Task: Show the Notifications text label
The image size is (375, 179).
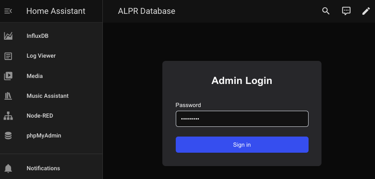Action: coord(43,168)
